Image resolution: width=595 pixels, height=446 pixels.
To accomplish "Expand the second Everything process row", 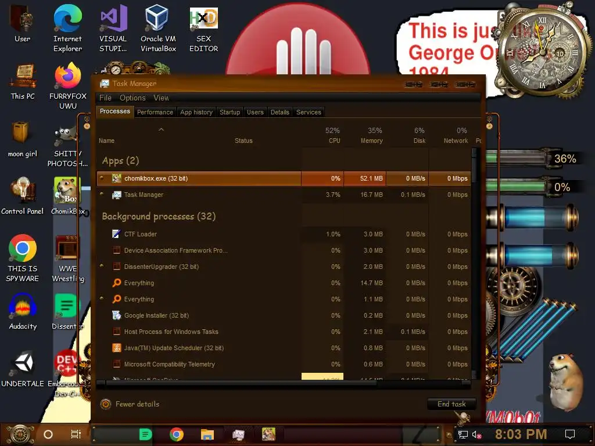I will pos(102,298).
